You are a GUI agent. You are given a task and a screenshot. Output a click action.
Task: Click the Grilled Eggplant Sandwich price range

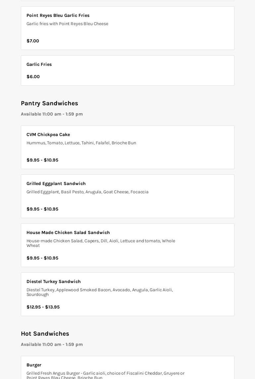(42, 209)
